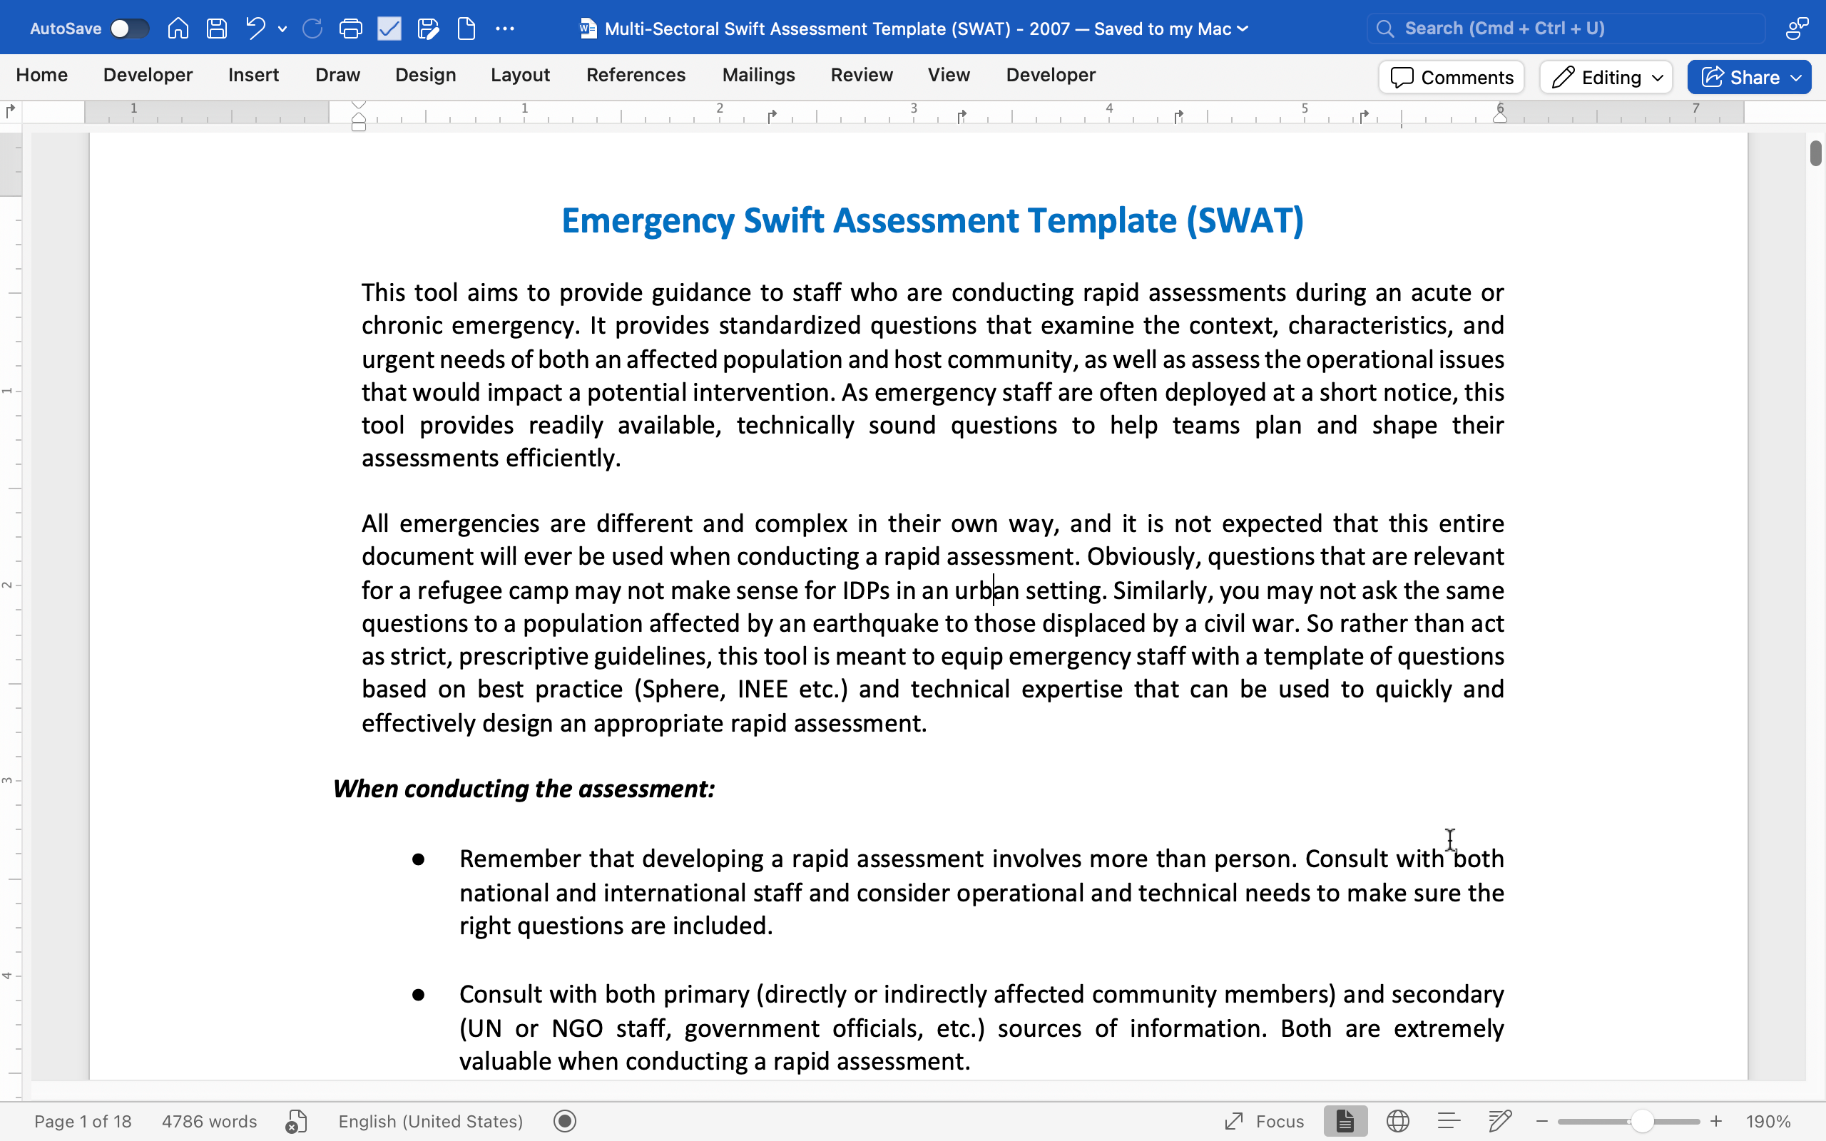Viewport: 1826px width, 1141px height.
Task: Click the Home icon in title bar
Action: tap(178, 29)
